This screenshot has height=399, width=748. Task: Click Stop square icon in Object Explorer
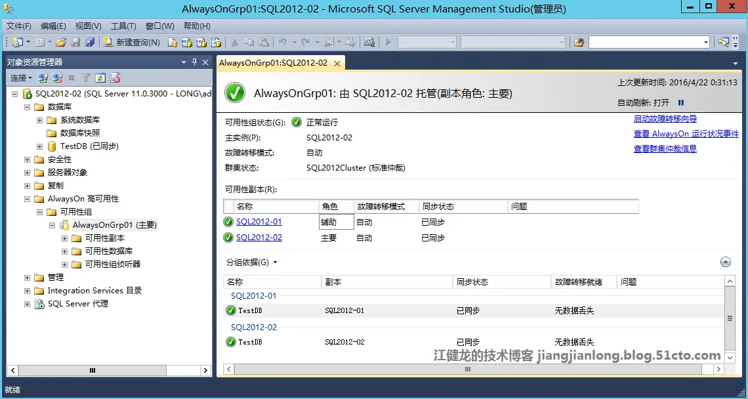click(72, 77)
